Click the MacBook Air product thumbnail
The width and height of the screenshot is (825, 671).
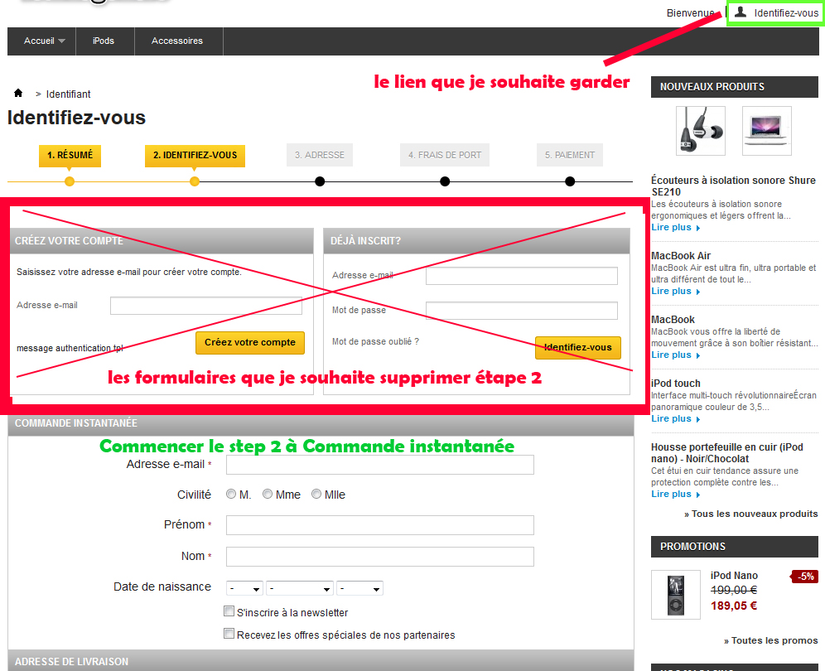pos(766,131)
